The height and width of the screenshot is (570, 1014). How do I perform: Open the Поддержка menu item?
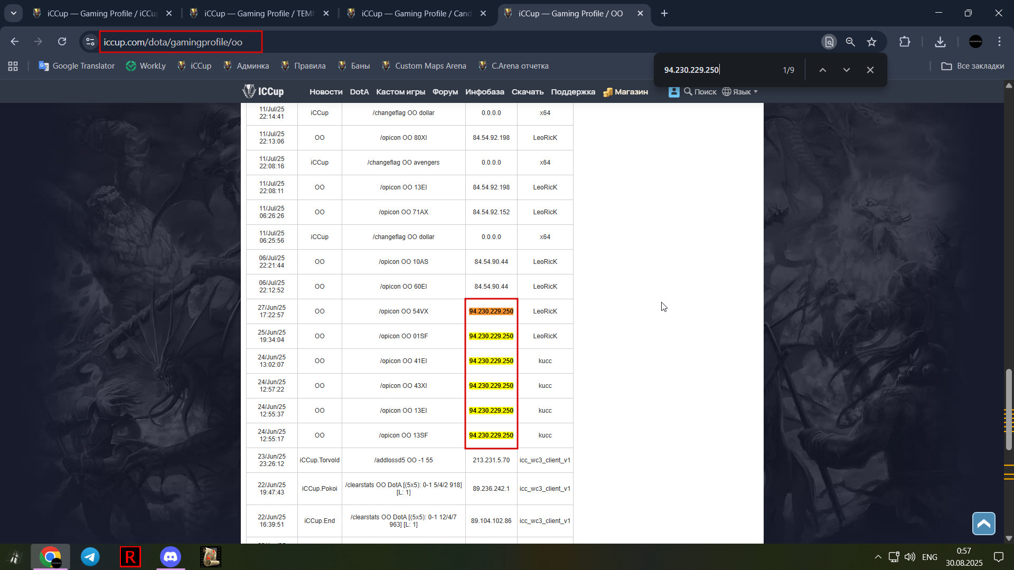point(573,91)
